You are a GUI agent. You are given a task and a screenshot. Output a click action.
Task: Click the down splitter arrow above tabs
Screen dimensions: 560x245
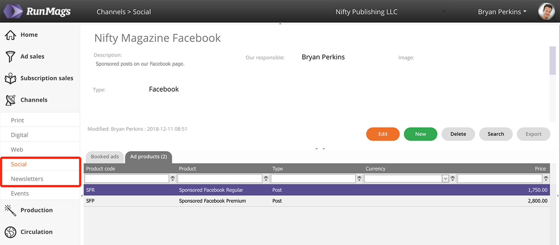pyautogui.click(x=324, y=149)
